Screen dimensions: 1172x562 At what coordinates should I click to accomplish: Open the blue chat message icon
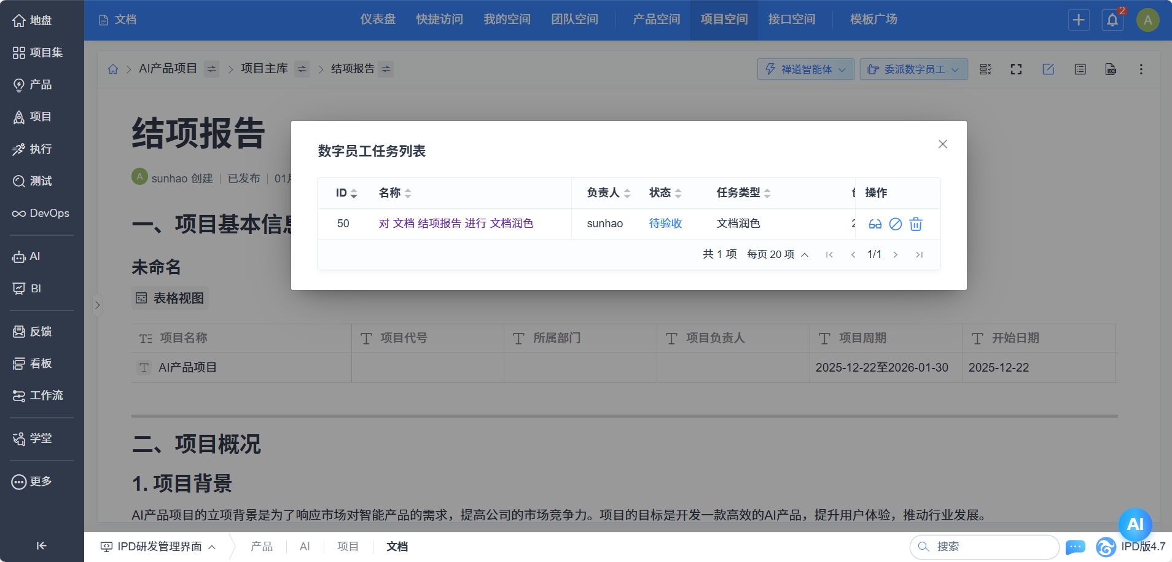coord(1075,547)
